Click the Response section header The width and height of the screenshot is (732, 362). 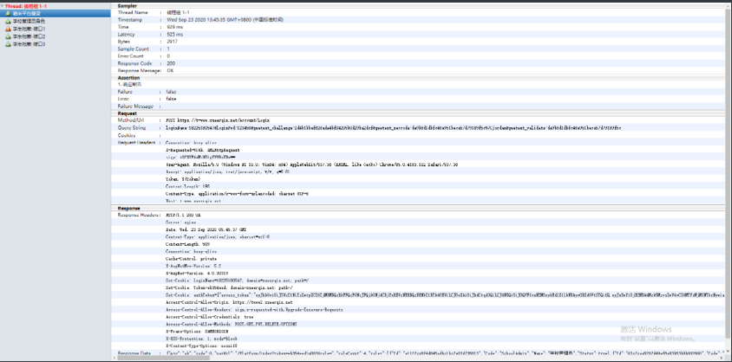[129, 208]
